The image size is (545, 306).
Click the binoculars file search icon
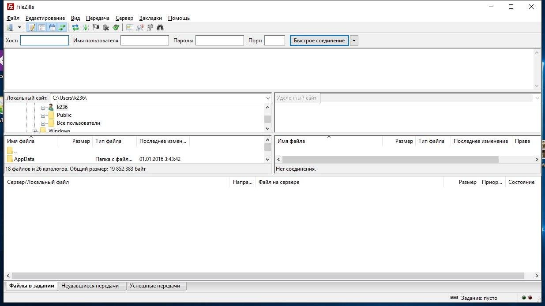pos(160,27)
